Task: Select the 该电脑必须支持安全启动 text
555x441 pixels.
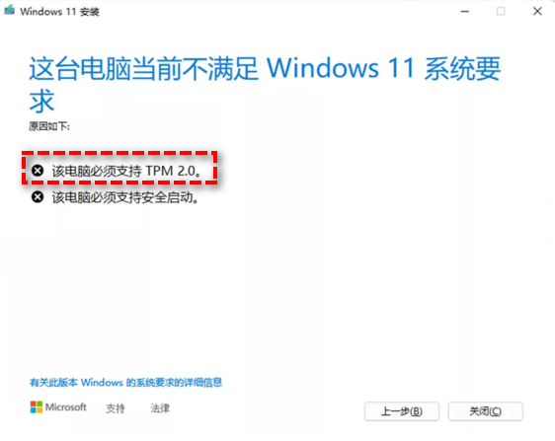Action: (125, 197)
